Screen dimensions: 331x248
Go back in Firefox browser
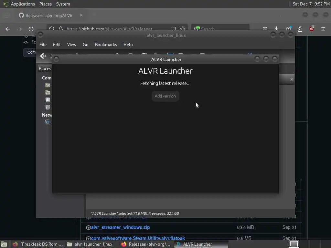(8, 29)
